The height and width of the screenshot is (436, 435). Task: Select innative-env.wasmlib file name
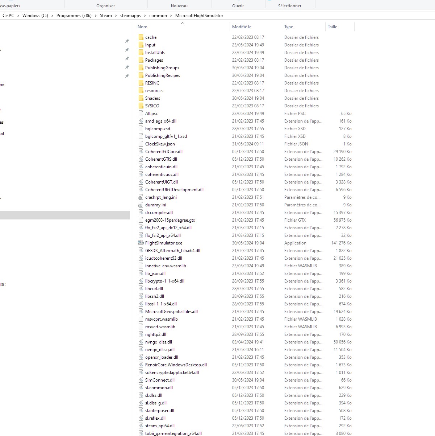tap(166, 266)
